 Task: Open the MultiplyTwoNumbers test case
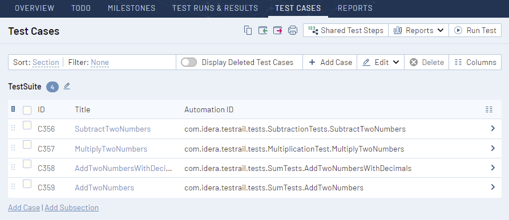[x=111, y=149]
